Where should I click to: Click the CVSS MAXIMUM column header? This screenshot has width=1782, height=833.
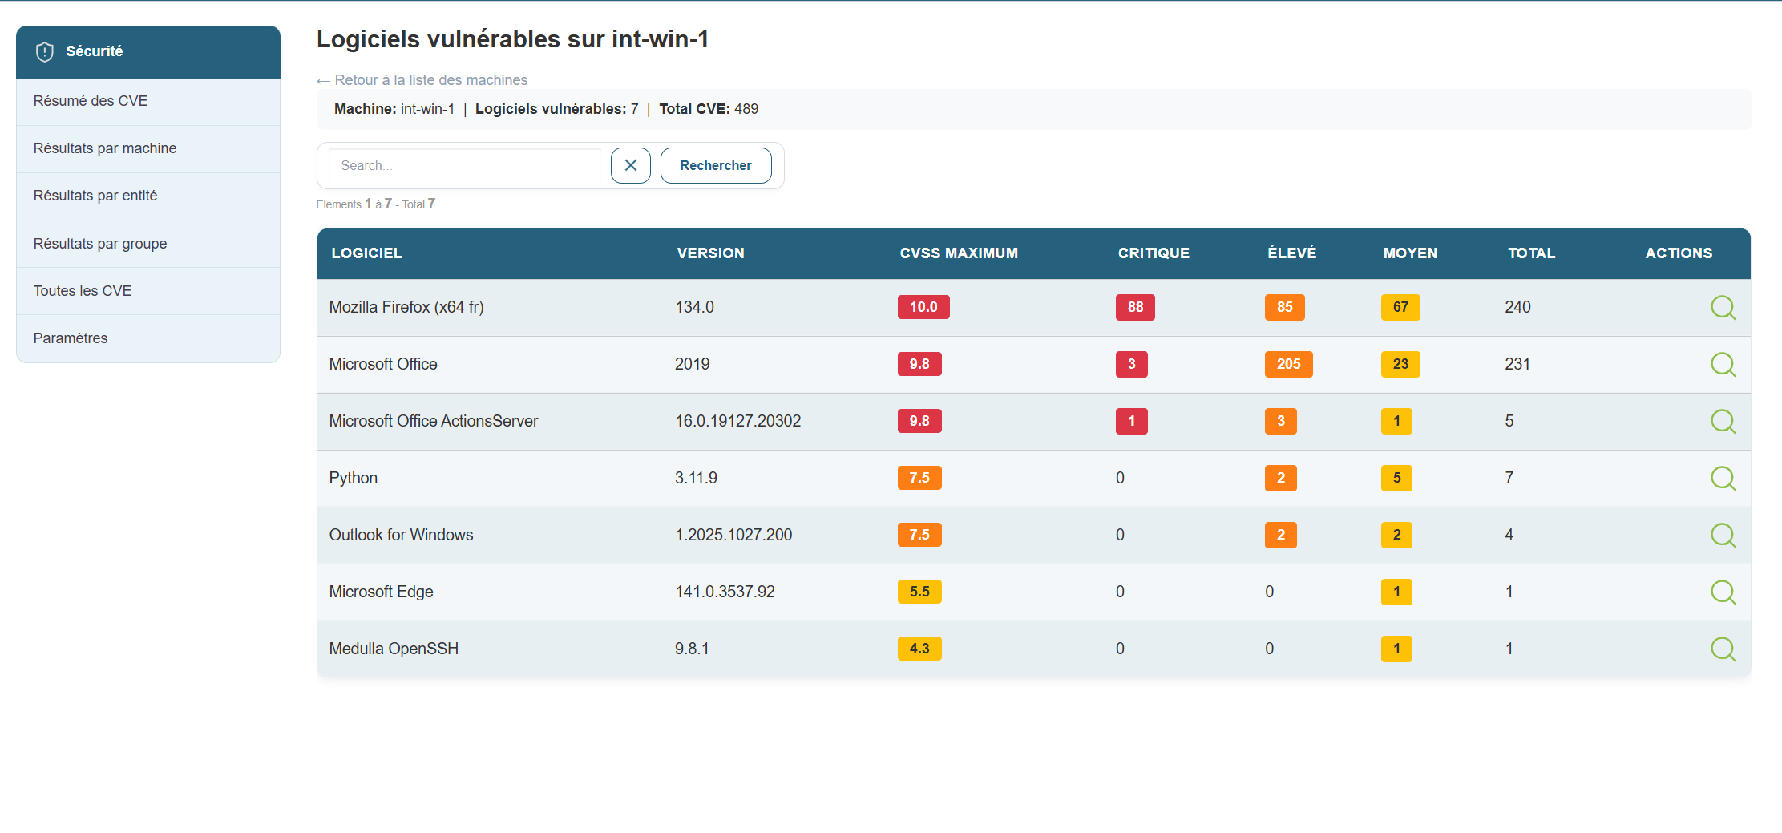click(958, 253)
